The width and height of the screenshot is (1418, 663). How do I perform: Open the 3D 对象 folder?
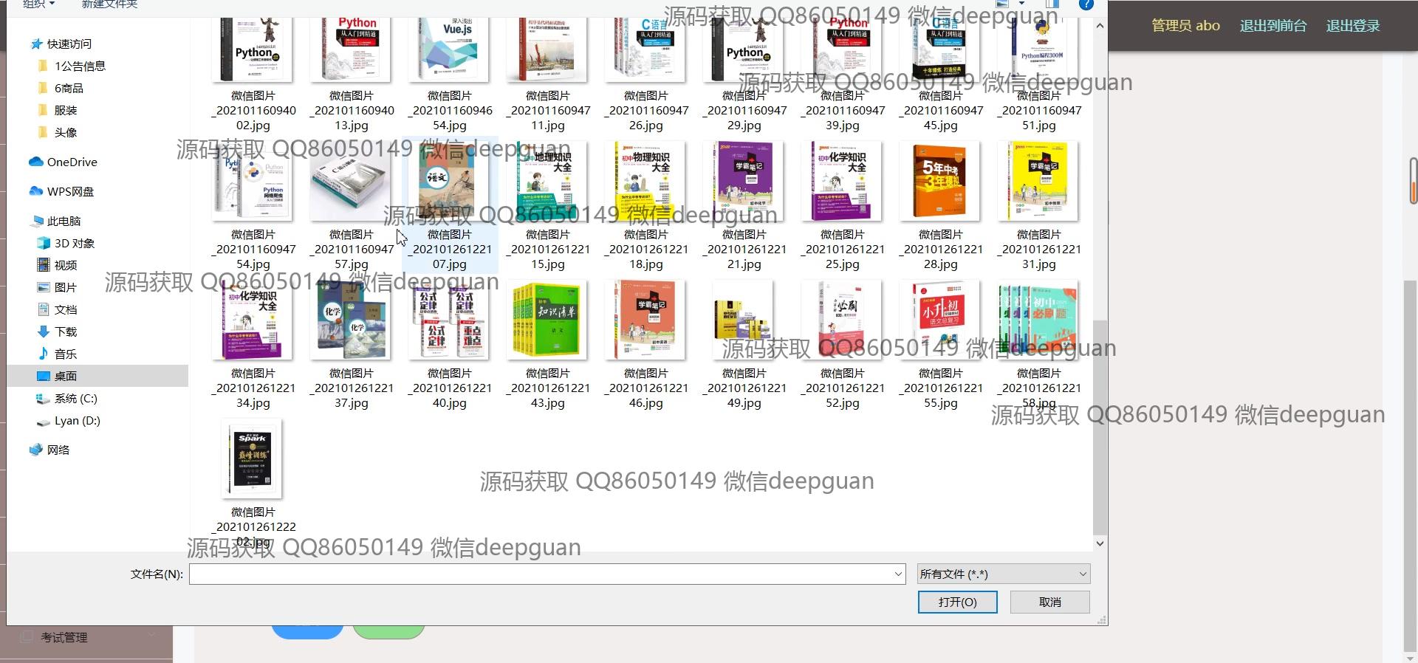point(66,243)
